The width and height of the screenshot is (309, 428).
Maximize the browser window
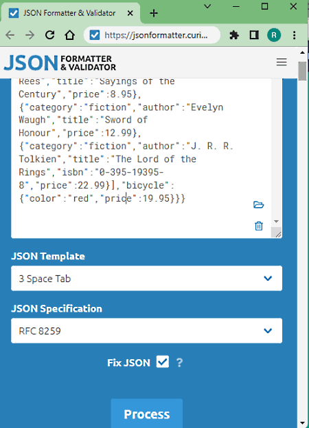(x=264, y=6)
